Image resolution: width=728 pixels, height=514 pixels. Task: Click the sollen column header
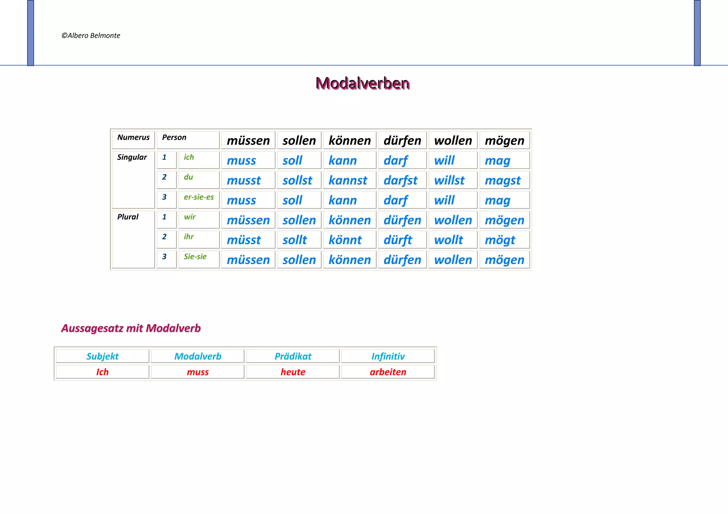(299, 141)
